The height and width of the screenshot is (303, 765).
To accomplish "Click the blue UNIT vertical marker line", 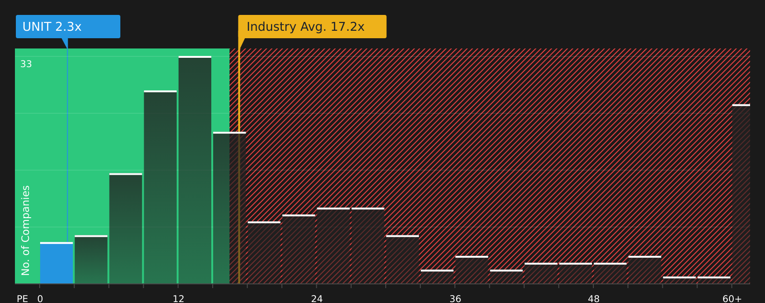I will click(x=67, y=145).
